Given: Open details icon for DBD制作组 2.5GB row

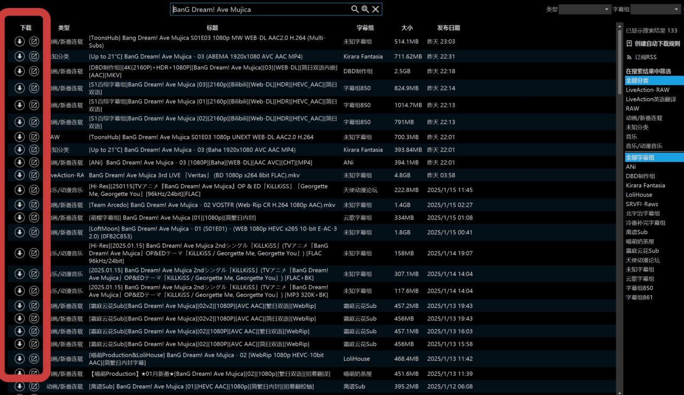Looking at the screenshot, I should (34, 71).
